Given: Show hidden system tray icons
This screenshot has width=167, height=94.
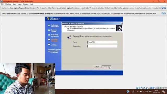Looking at the screenshot, I should (x=138, y=92).
